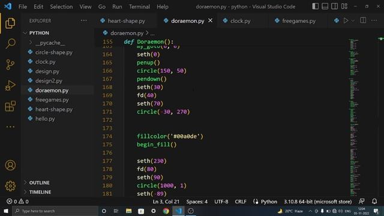Toggle the bottom panel layout button
The height and width of the screenshot is (216, 384).
pos(325,7)
